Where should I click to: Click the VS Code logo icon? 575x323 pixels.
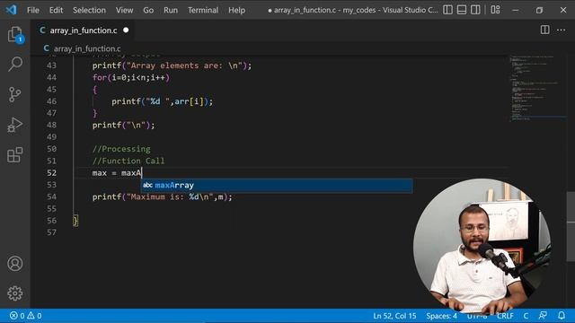(x=11, y=10)
